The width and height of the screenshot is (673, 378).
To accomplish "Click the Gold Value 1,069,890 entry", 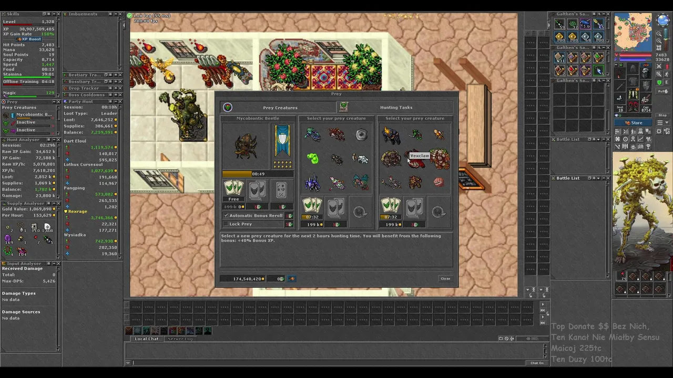I will click(x=29, y=209).
